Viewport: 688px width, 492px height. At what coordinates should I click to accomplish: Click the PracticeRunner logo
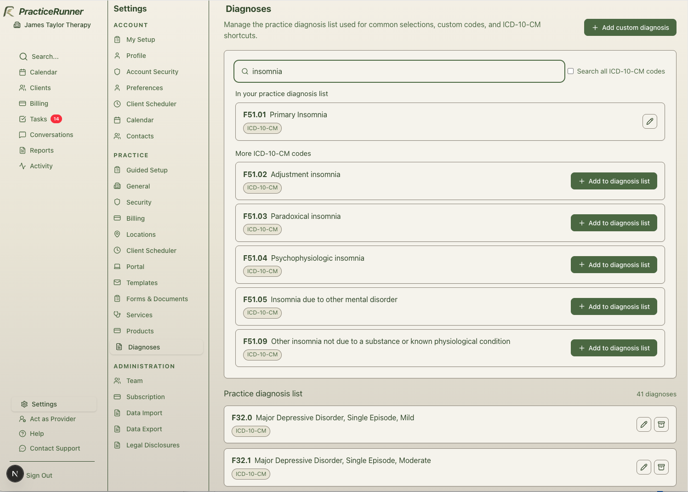pos(44,11)
